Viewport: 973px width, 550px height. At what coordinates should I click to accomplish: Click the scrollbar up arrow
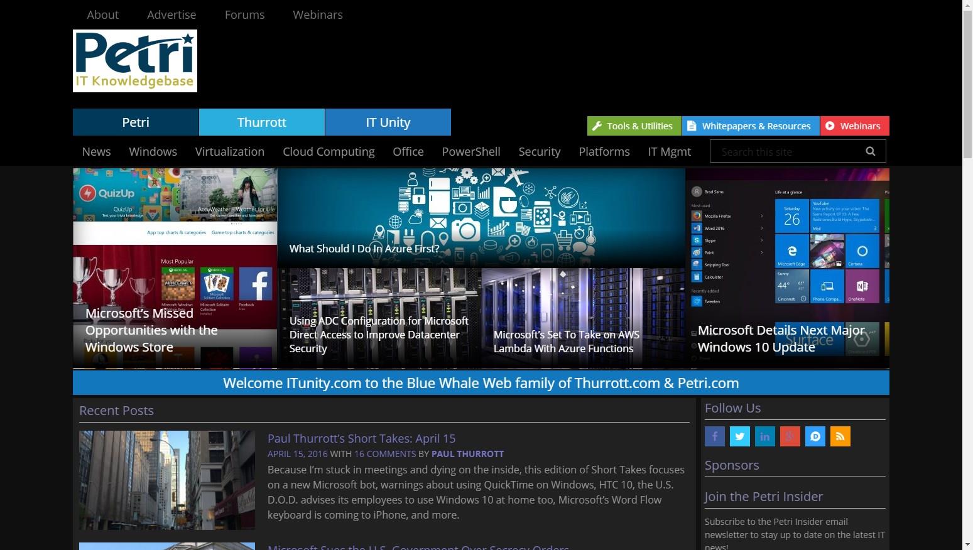tap(968, 5)
